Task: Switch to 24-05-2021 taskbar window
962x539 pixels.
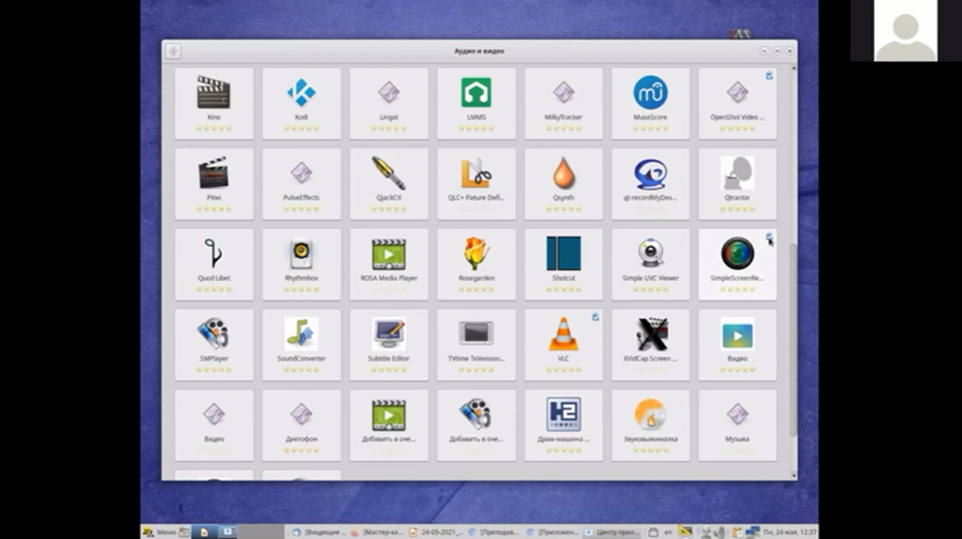Action: tap(436, 531)
